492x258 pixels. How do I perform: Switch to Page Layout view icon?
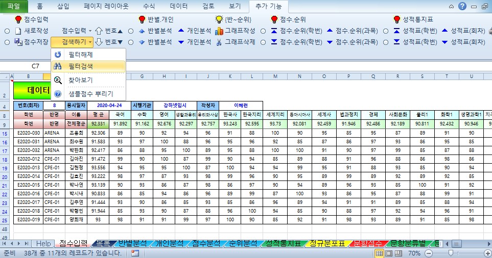(x=389, y=253)
